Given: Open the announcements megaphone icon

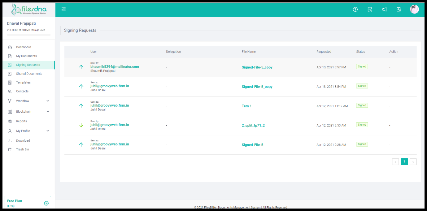Looking at the screenshot, I should [x=384, y=10].
